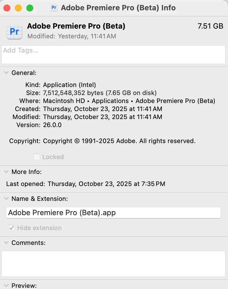Click the large Premiere Pro app icon
Screen dimensions: 228x289
(x=14, y=31)
